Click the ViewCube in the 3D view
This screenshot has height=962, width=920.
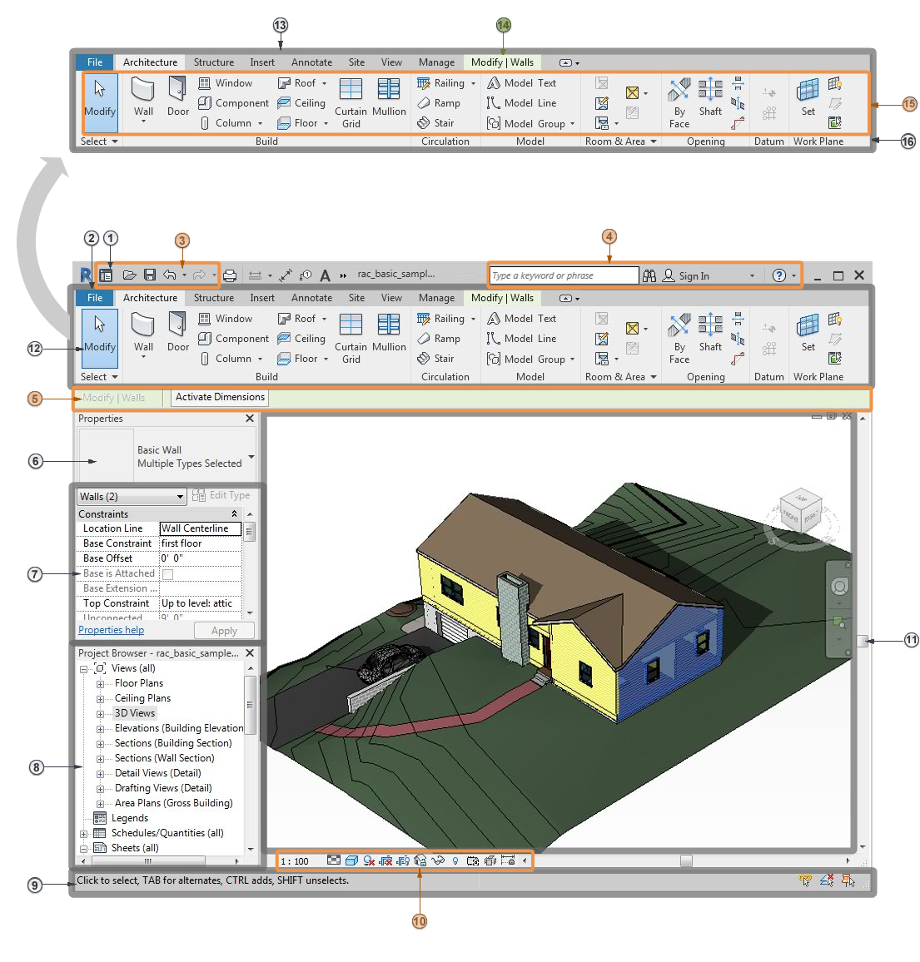click(x=801, y=513)
